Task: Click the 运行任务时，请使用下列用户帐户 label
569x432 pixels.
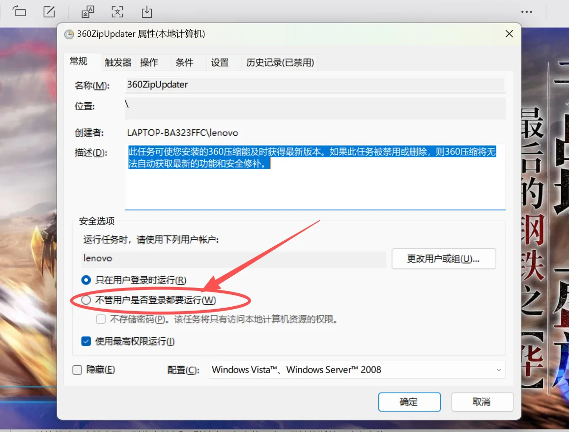Action: 151,240
